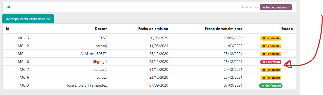
Task: Open the MC-13 certificate row
Action: point(149,38)
